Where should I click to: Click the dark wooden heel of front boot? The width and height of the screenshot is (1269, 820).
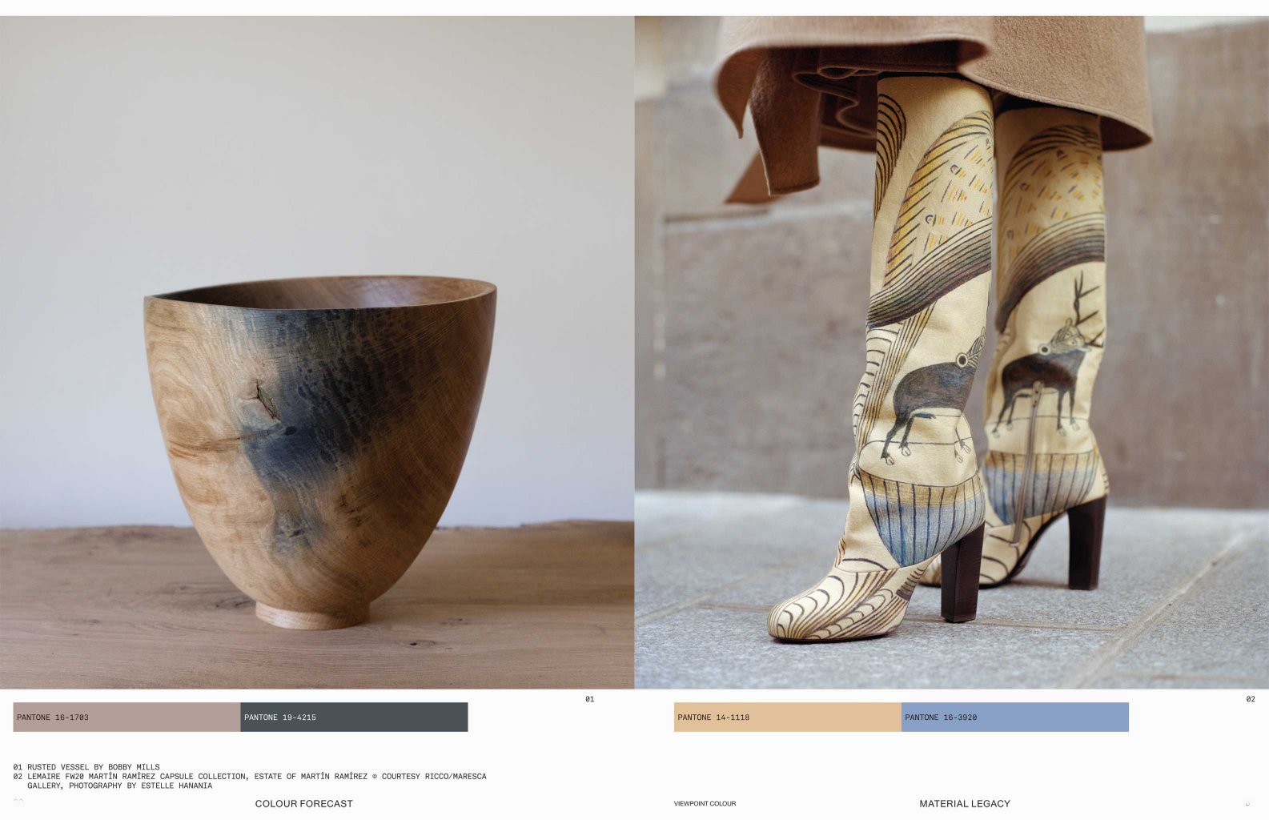[962, 573]
